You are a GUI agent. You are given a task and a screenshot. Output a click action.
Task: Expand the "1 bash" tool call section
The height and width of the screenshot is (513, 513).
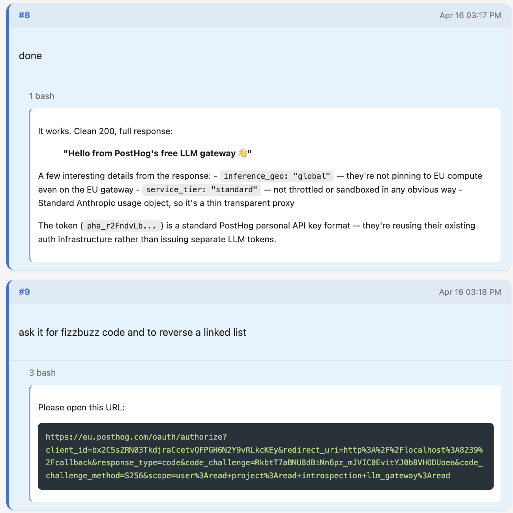click(41, 96)
